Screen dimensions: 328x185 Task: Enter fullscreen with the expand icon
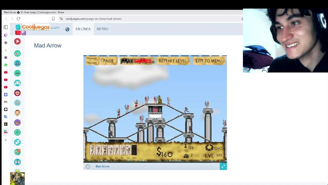(x=223, y=166)
